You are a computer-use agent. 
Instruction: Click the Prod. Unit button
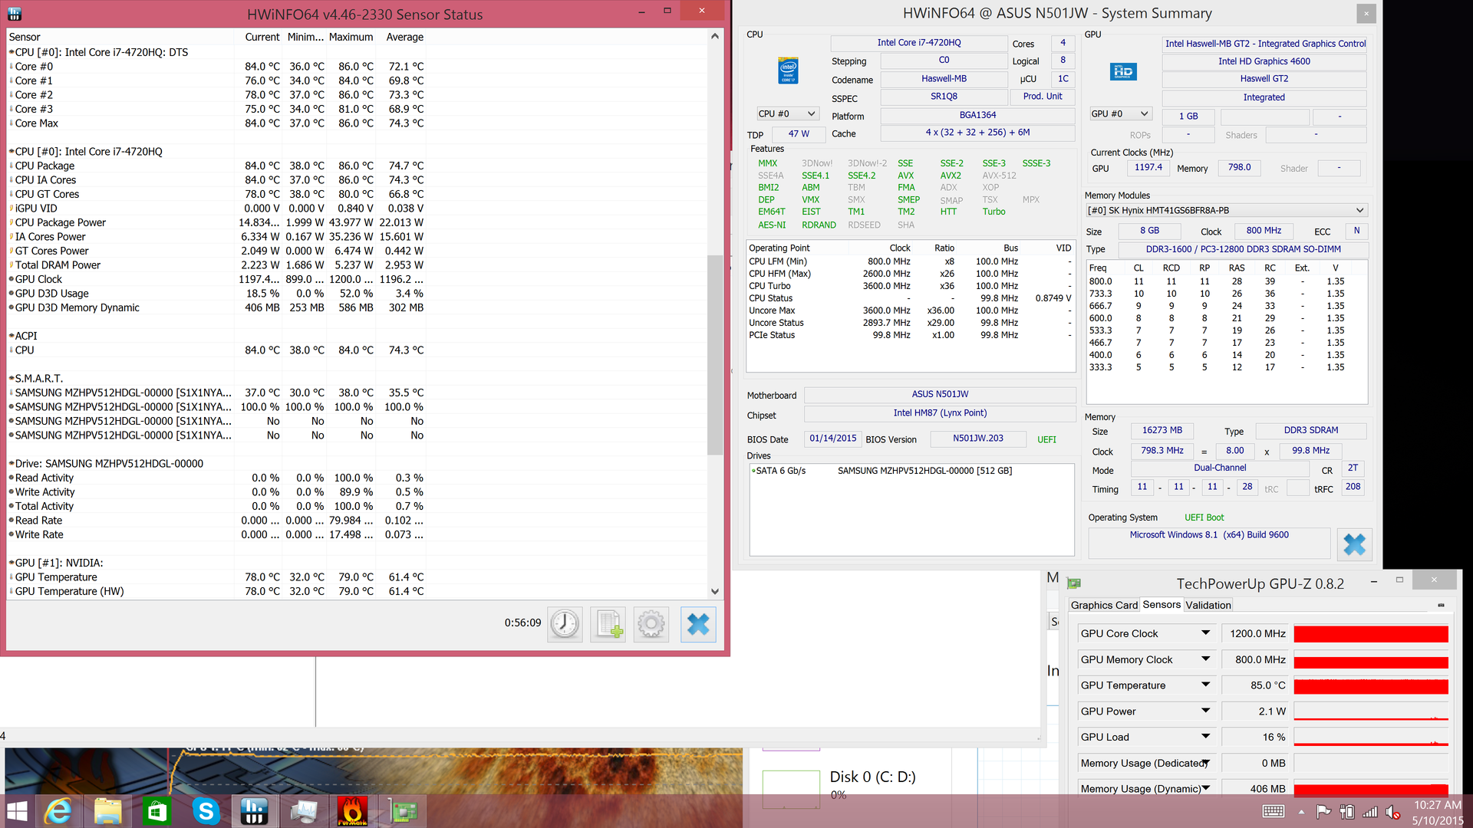1042,97
